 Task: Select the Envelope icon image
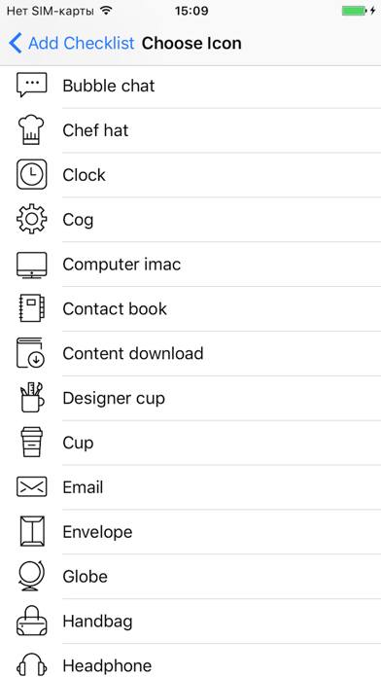[32, 531]
